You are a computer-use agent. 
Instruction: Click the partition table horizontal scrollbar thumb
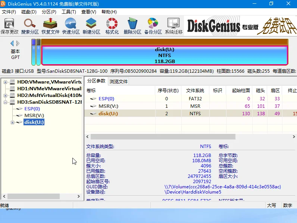(x=163, y=136)
